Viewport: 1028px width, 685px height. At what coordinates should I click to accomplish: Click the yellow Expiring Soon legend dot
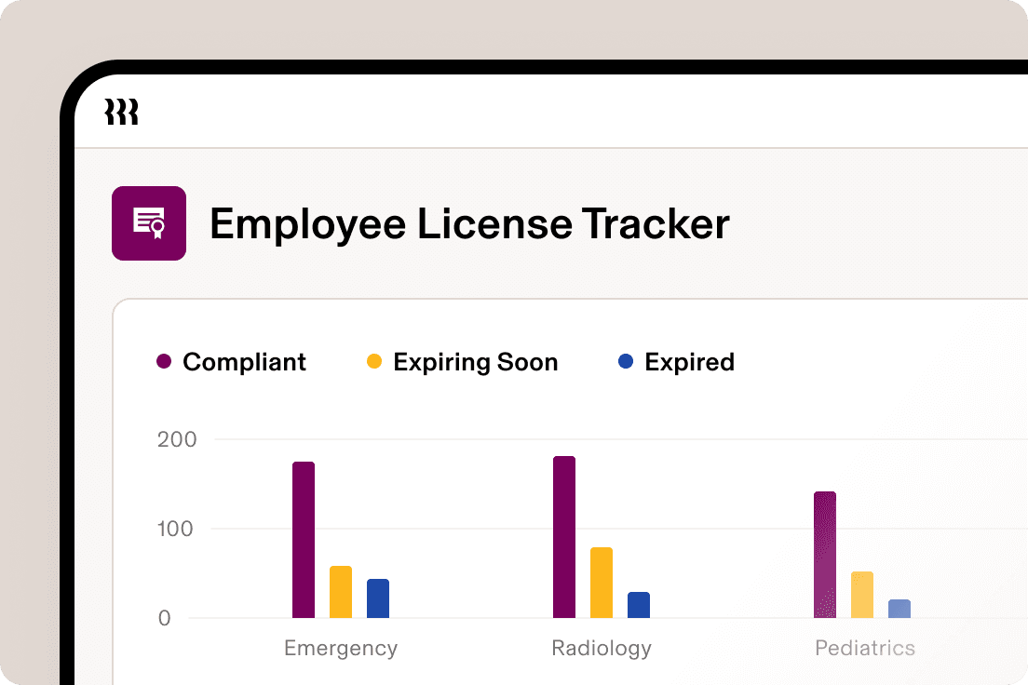[374, 361]
